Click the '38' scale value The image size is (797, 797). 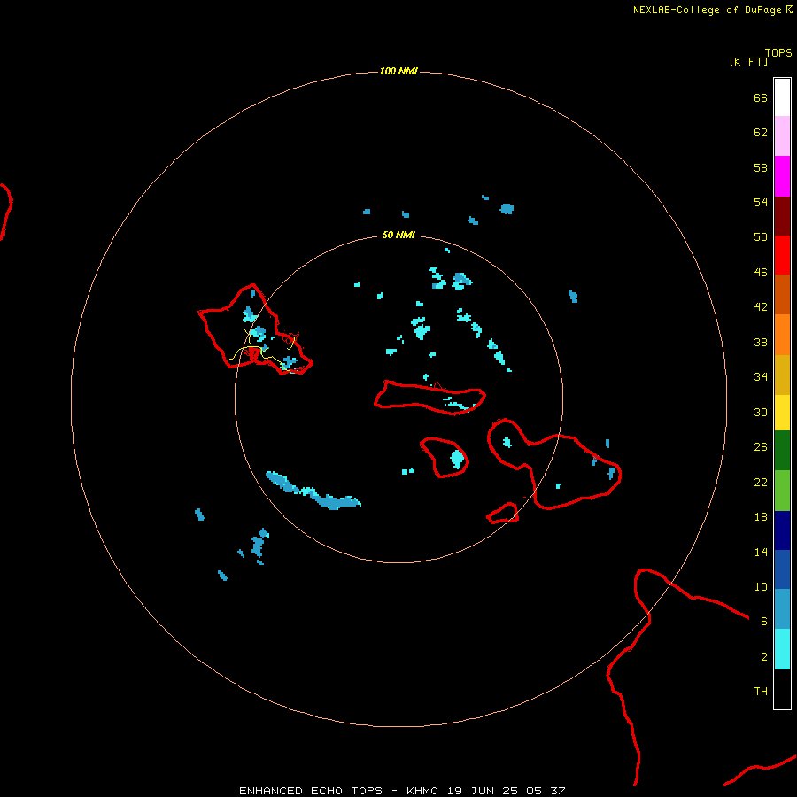point(761,342)
